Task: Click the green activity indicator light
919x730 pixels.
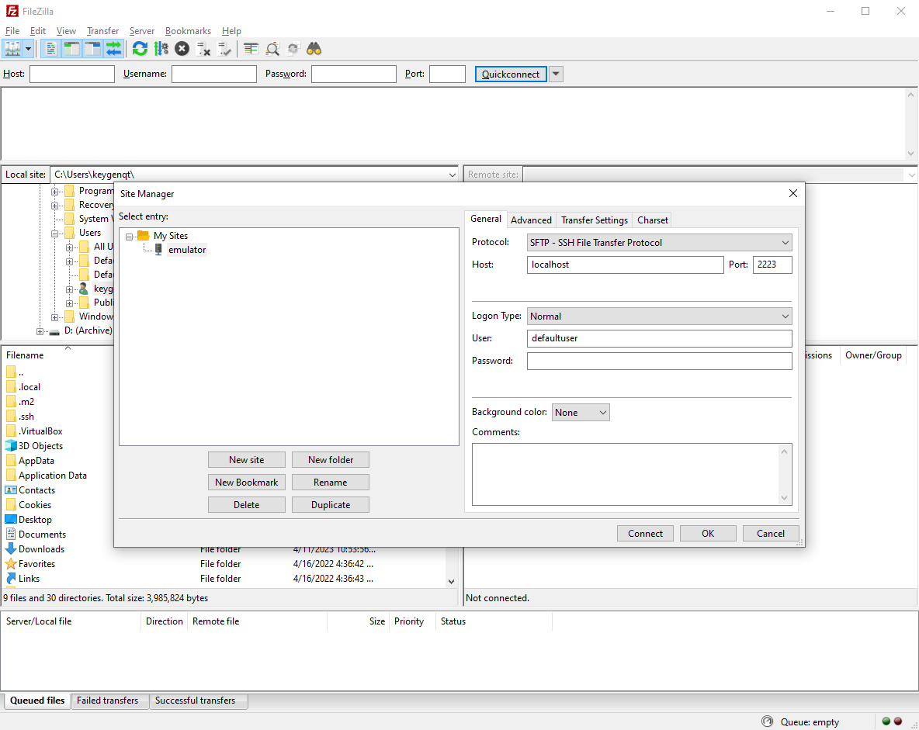Action: [886, 721]
